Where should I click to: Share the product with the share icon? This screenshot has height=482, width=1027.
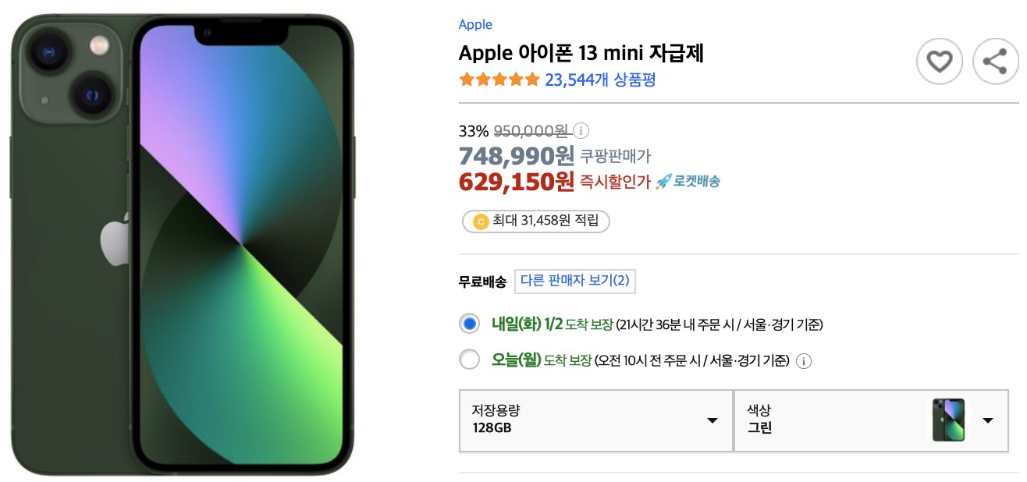[996, 61]
